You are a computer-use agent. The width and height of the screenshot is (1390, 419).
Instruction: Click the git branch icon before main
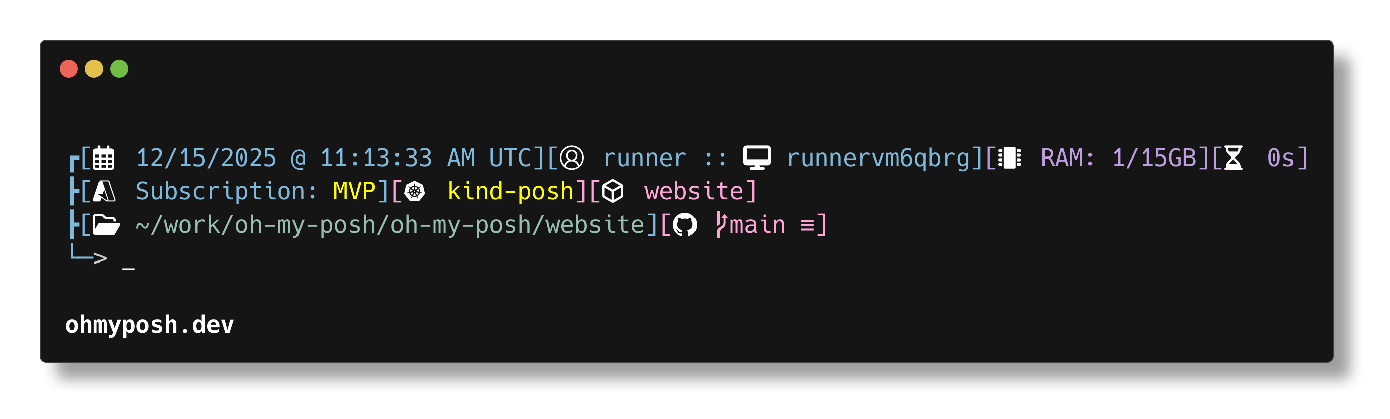pyautogui.click(x=721, y=225)
